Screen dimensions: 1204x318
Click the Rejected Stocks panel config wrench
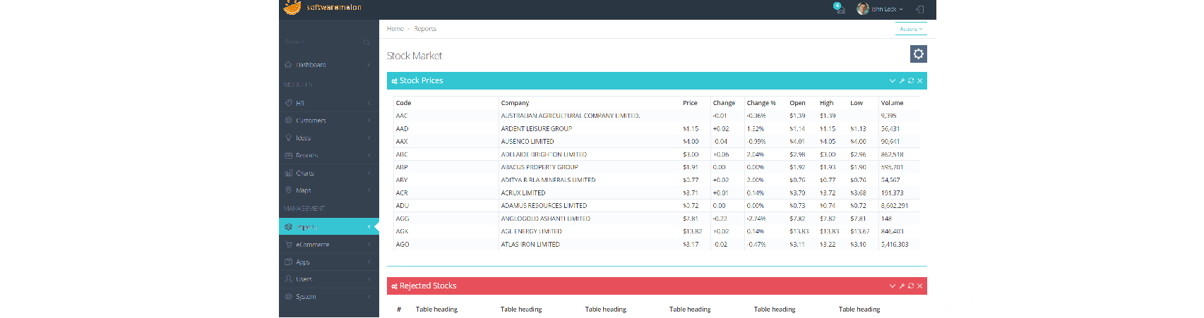click(902, 286)
